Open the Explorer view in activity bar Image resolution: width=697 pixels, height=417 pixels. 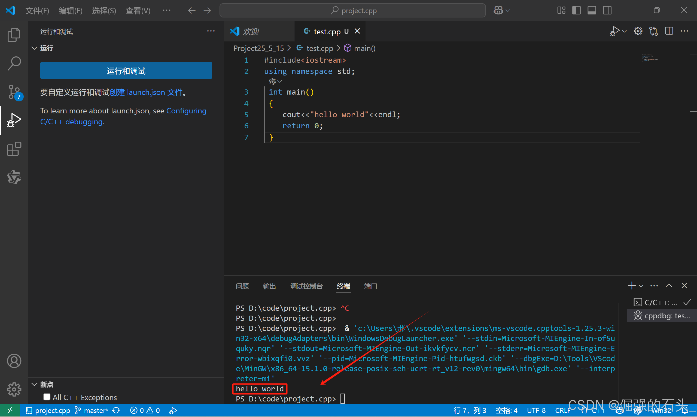tap(14, 35)
